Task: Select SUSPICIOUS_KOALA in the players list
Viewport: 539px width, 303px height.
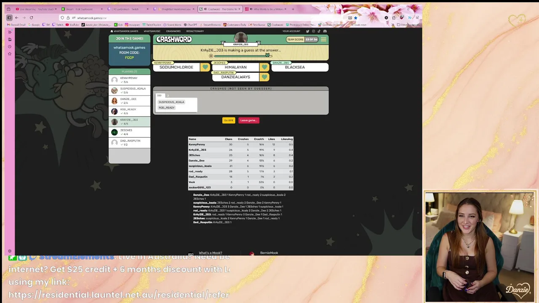Action: pyautogui.click(x=129, y=90)
